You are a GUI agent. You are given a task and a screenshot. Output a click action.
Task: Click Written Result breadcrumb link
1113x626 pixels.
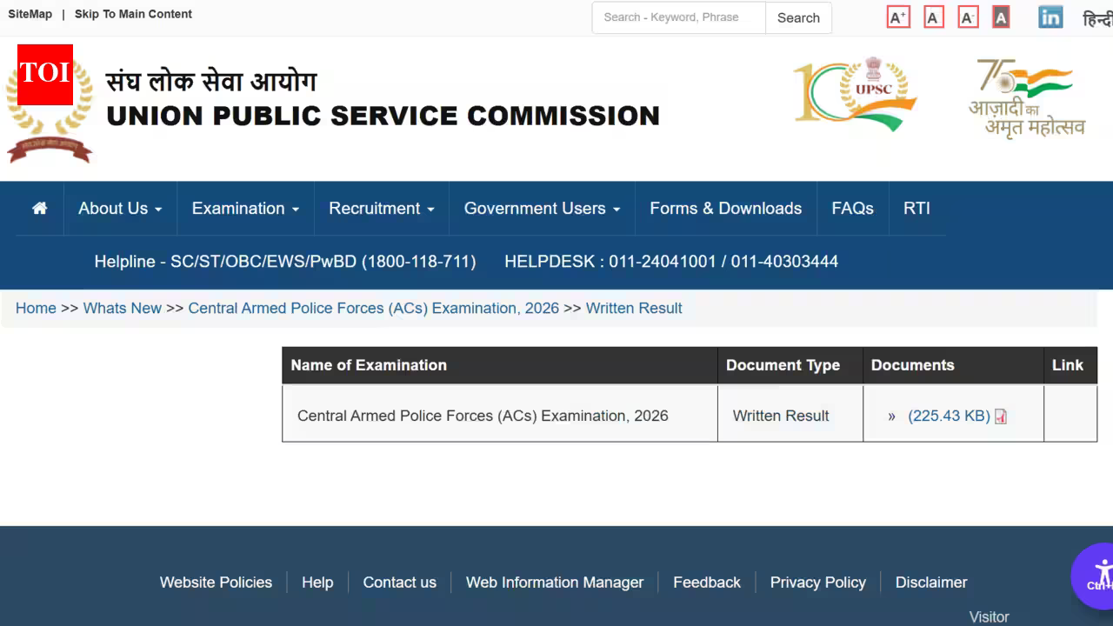pos(634,308)
